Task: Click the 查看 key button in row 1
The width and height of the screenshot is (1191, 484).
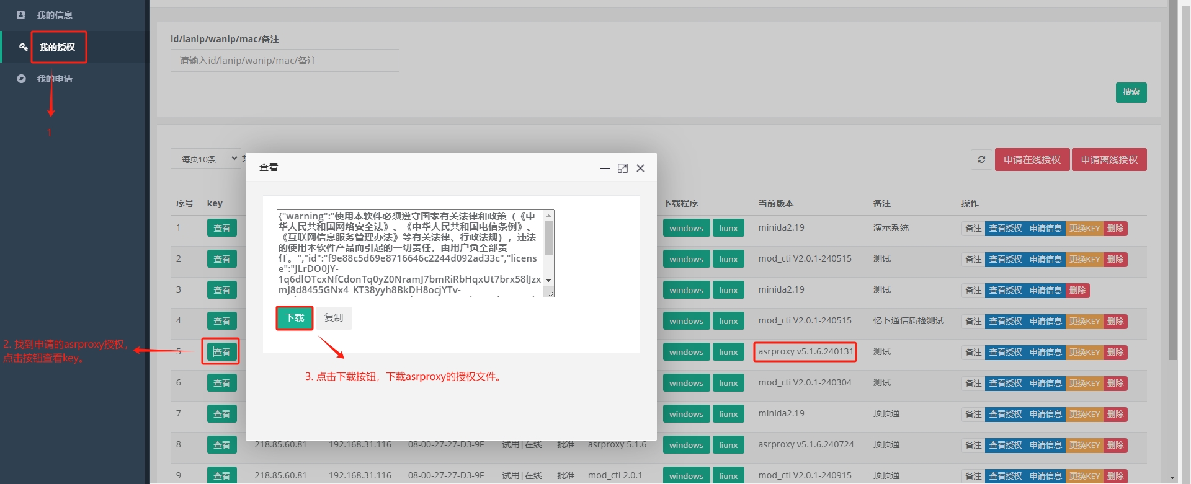Action: coord(221,228)
